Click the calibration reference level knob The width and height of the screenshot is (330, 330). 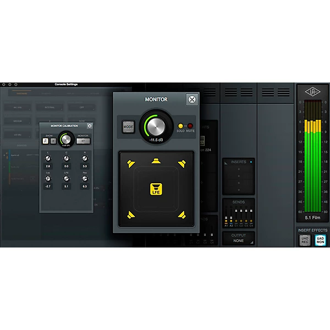(x=66, y=139)
